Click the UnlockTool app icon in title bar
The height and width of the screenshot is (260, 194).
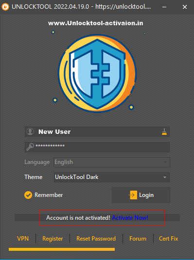pyautogui.click(x=5, y=7)
